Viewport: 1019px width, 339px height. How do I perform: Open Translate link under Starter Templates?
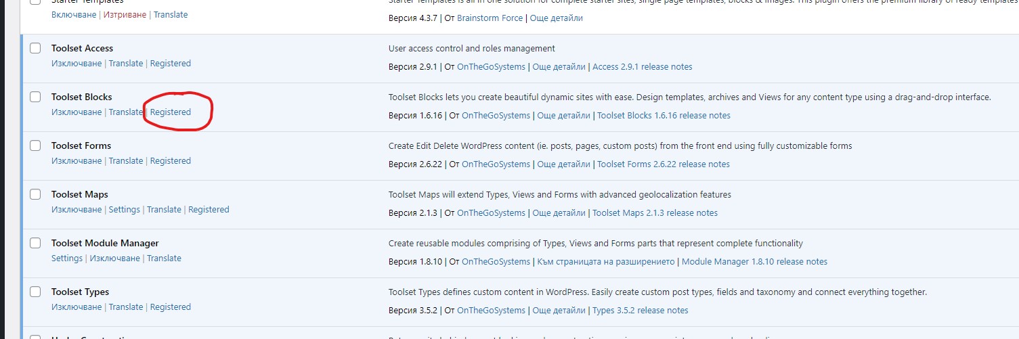coord(171,14)
